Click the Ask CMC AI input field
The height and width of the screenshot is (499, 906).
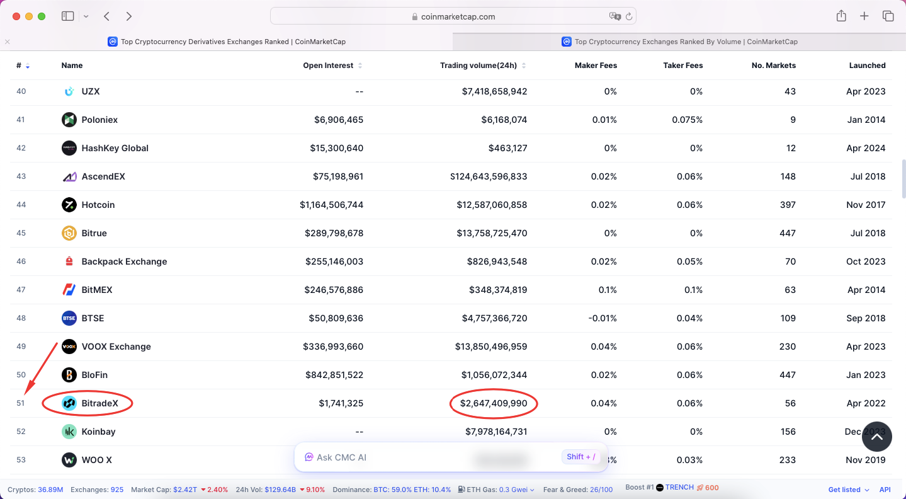(x=428, y=457)
